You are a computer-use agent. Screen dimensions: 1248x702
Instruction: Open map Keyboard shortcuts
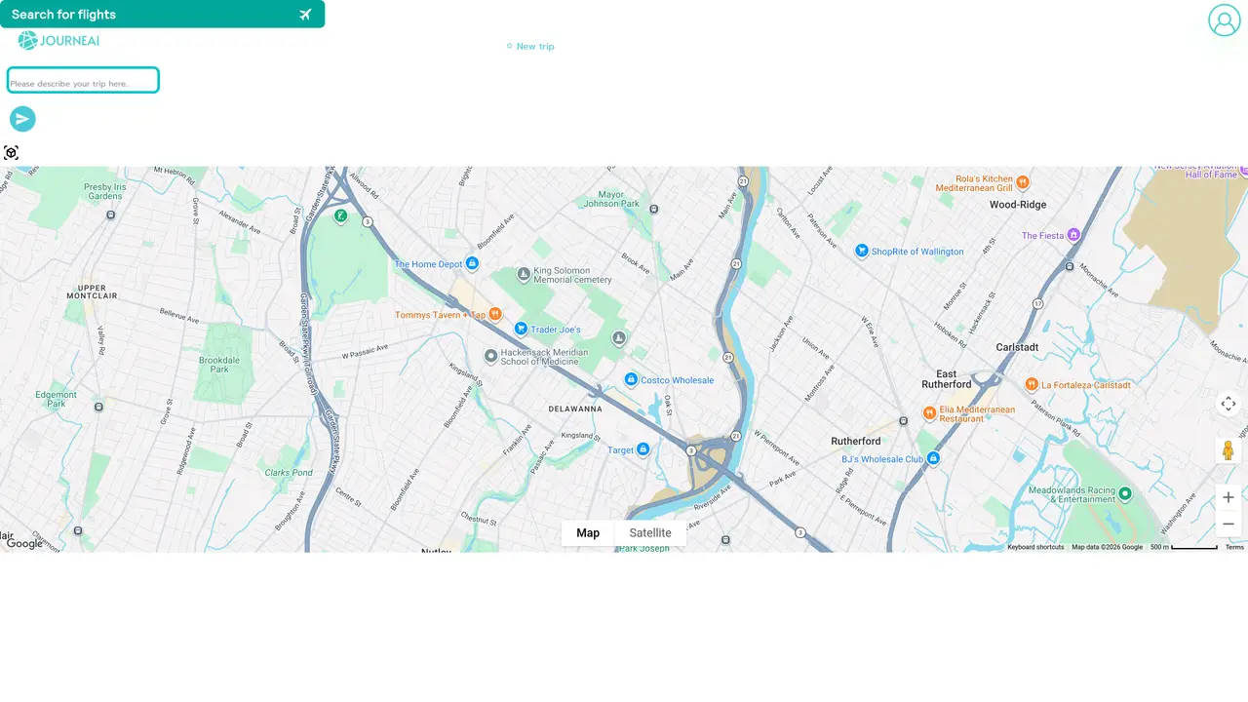(1035, 547)
